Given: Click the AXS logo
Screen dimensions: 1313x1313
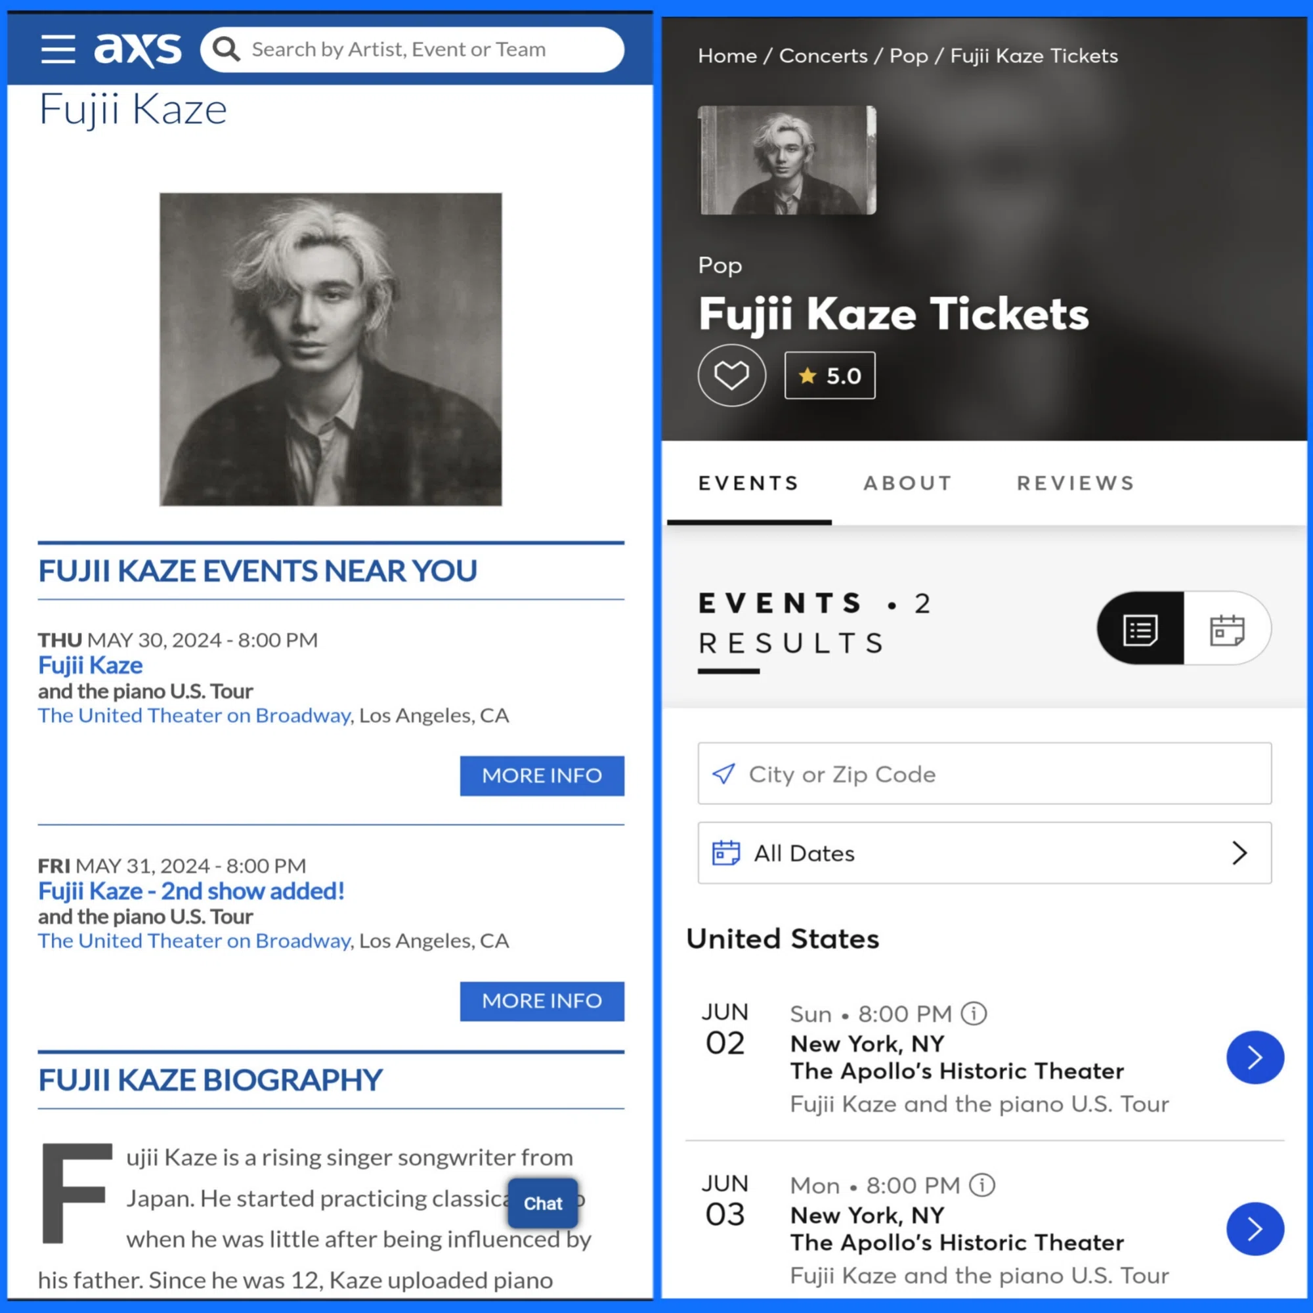Looking at the screenshot, I should (x=138, y=49).
